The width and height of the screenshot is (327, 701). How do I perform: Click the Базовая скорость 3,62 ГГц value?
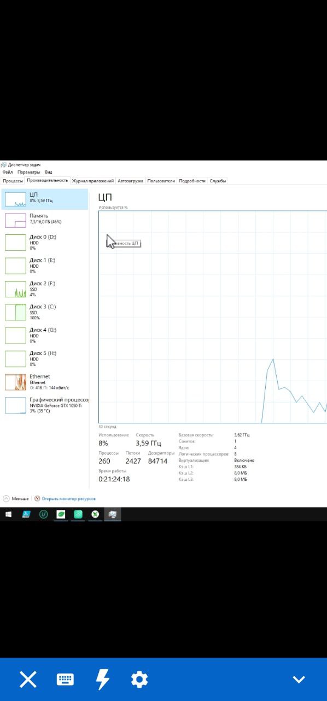click(x=242, y=435)
